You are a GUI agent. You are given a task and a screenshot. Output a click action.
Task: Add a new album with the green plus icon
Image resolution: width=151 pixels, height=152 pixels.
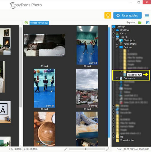(26, 23)
